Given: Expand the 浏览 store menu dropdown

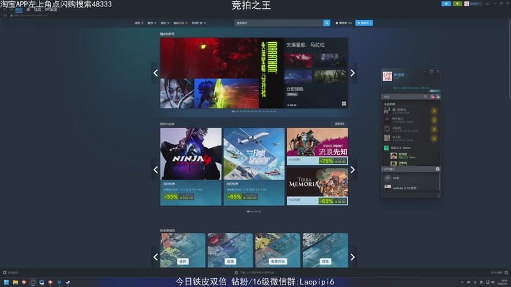Looking at the screenshot, I should point(139,23).
